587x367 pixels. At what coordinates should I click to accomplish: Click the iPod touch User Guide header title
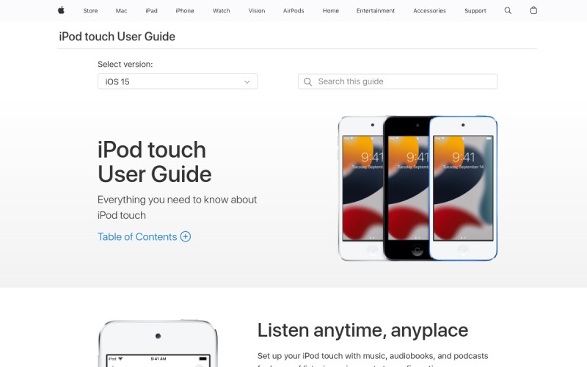pos(117,36)
